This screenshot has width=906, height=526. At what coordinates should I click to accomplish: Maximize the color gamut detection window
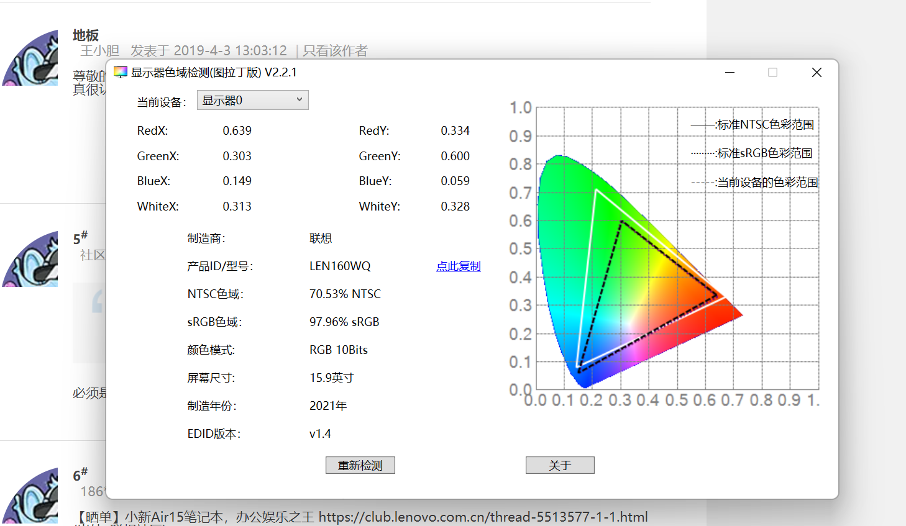pyautogui.click(x=772, y=73)
